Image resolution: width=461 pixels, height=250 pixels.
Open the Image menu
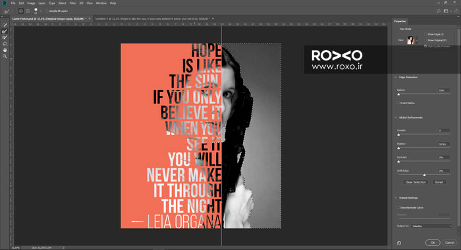point(31,3)
